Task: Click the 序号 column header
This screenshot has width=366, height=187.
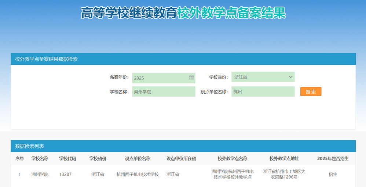Action: [x=19, y=158]
